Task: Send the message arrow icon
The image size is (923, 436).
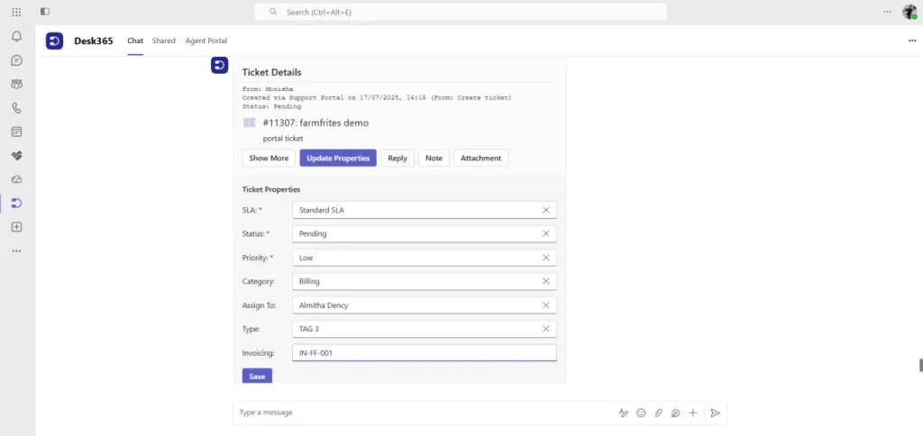Action: tap(715, 413)
